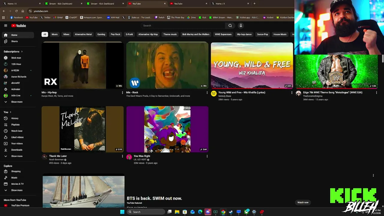Open Music under Explore
384x216 pixels.
(18, 178)
